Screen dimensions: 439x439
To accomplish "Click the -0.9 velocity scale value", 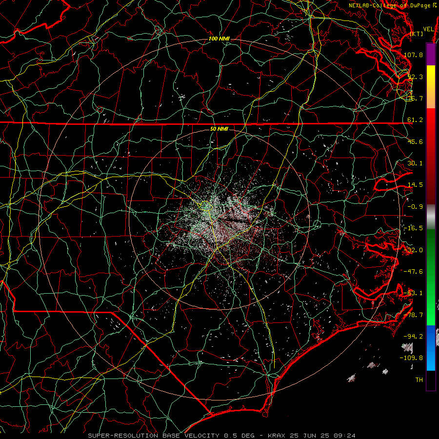I will (415, 207).
